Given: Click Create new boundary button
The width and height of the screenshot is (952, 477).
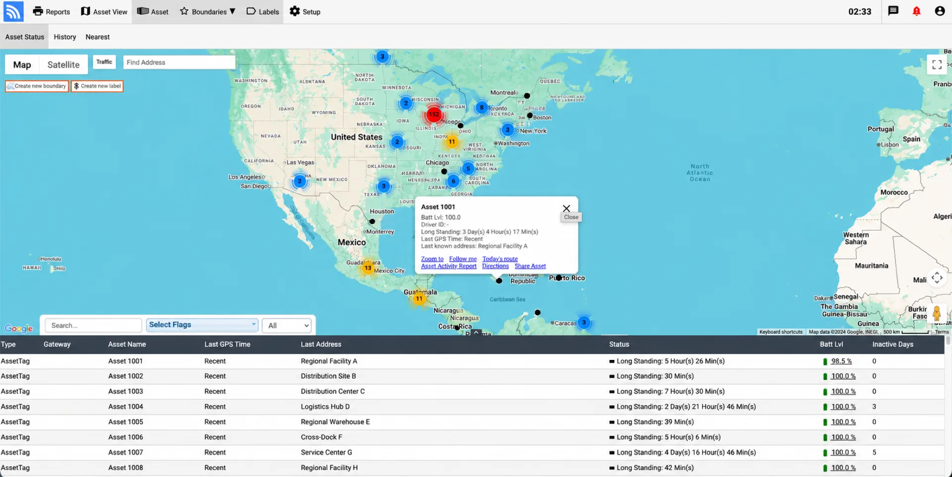Looking at the screenshot, I should pos(37,86).
